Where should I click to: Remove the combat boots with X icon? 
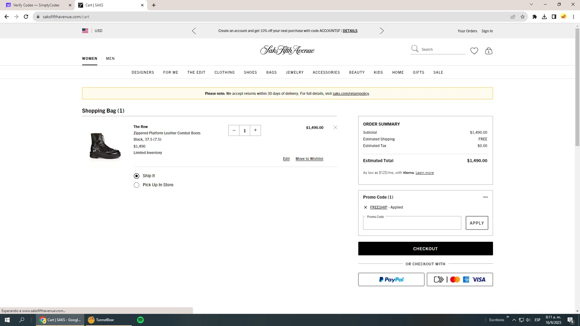coord(335,127)
